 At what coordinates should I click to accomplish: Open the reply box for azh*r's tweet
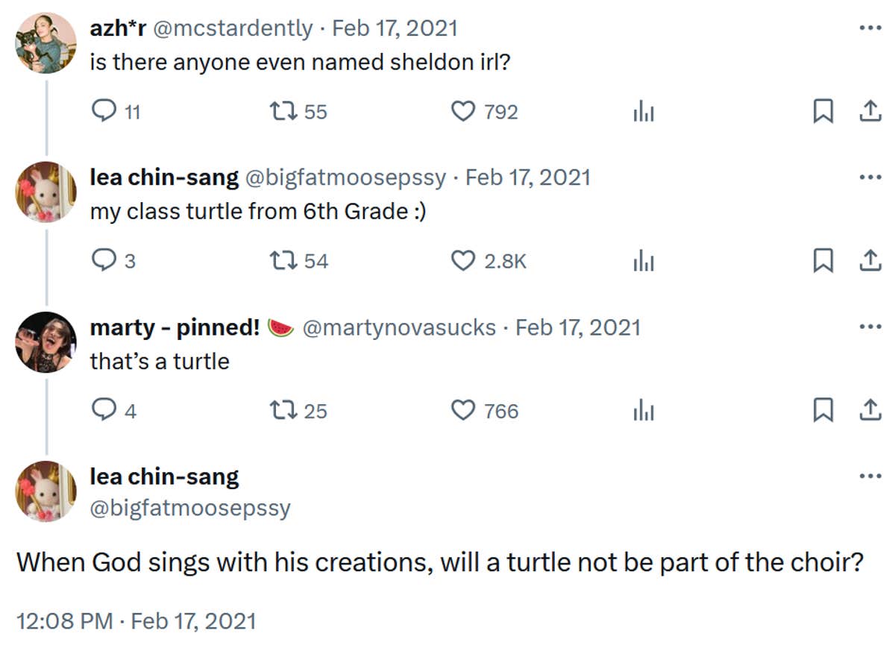tap(104, 111)
